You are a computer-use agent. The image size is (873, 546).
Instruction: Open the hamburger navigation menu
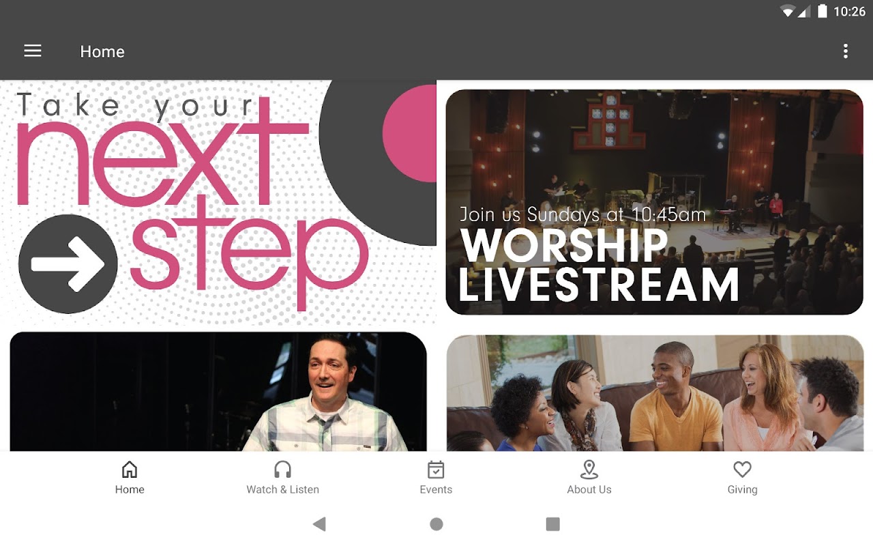point(33,51)
